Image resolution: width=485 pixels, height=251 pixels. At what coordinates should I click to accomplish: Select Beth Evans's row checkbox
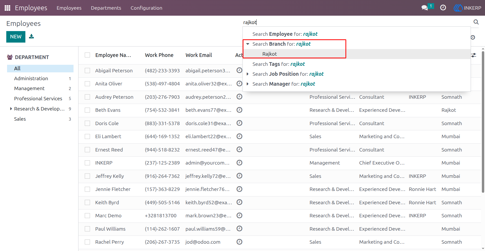[87, 110]
